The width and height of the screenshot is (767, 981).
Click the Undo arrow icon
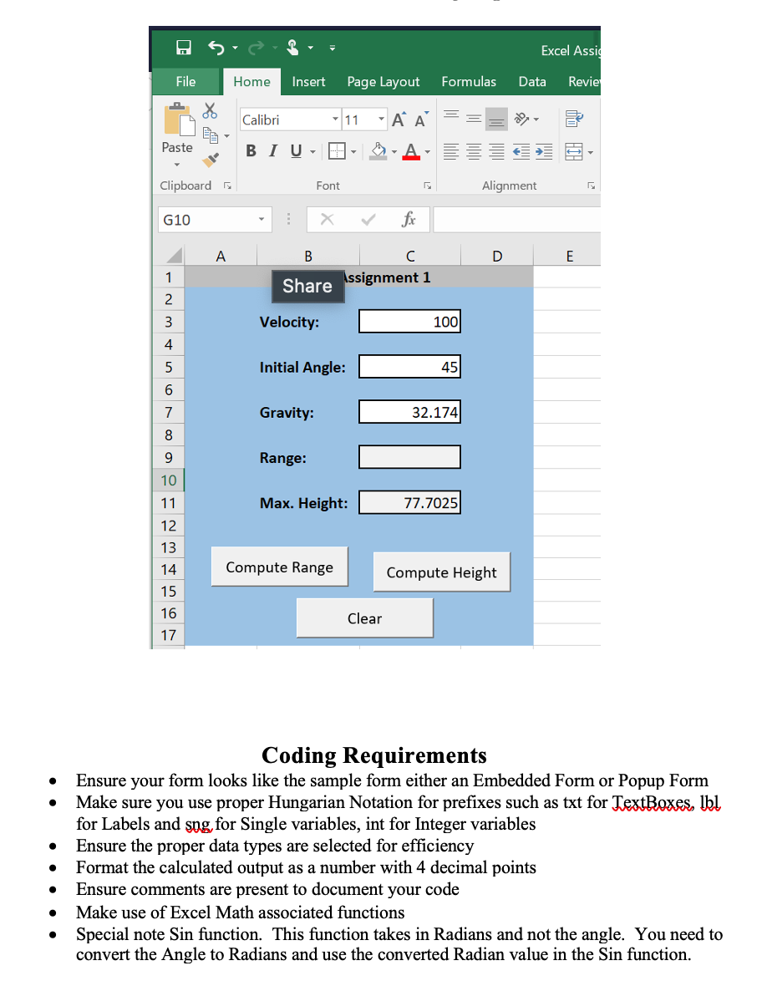pos(216,48)
